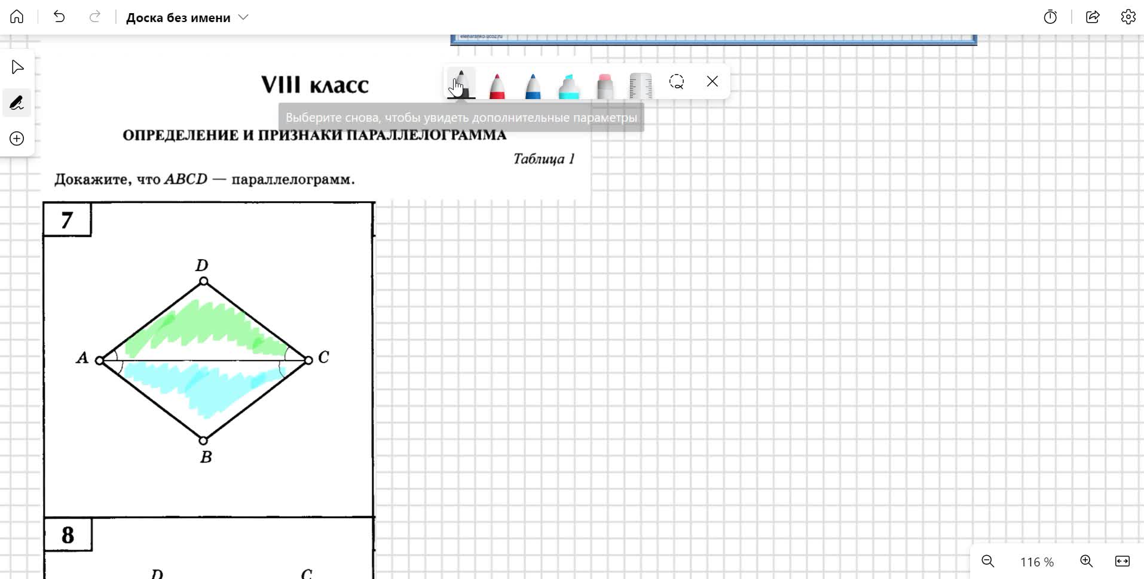Viewport: 1144px width, 579px height.
Task: Select the black pen
Action: [x=461, y=84]
